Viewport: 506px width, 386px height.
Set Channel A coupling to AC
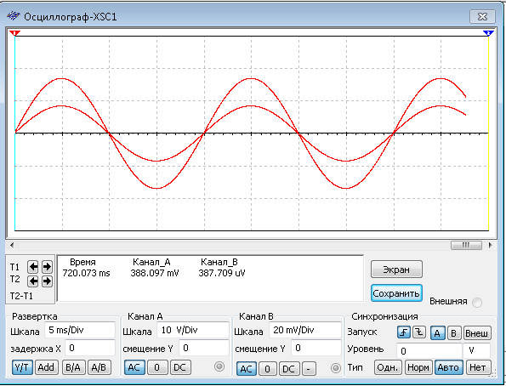pyautogui.click(x=134, y=367)
